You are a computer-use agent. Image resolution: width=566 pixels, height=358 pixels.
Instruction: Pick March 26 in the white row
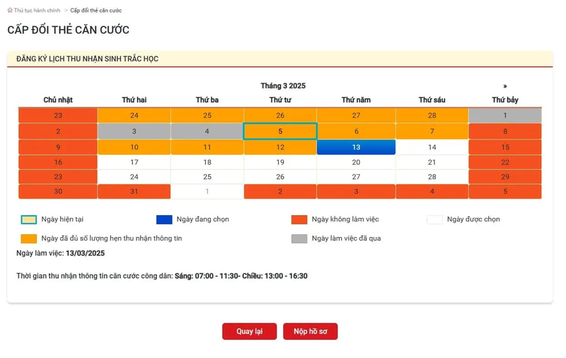pyautogui.click(x=280, y=177)
